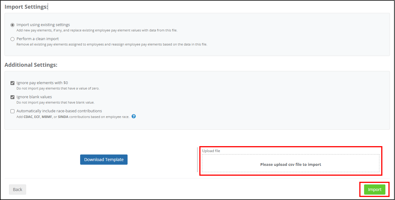The image size is (395, 200).
Task: Click the green Import button
Action: [x=375, y=190]
